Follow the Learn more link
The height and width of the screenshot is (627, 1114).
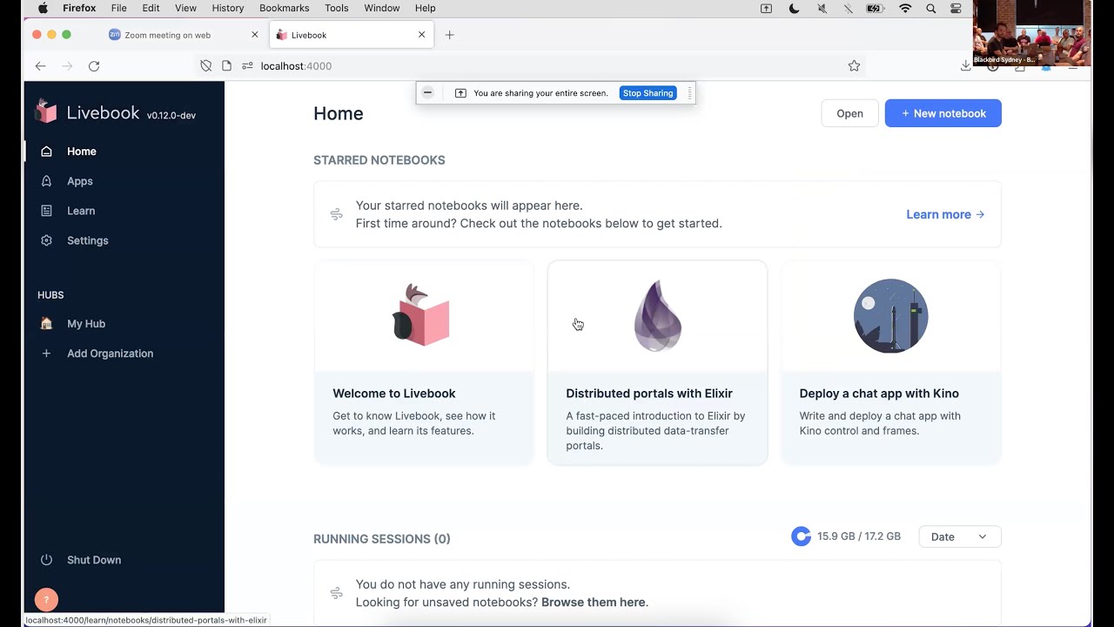pos(945,214)
